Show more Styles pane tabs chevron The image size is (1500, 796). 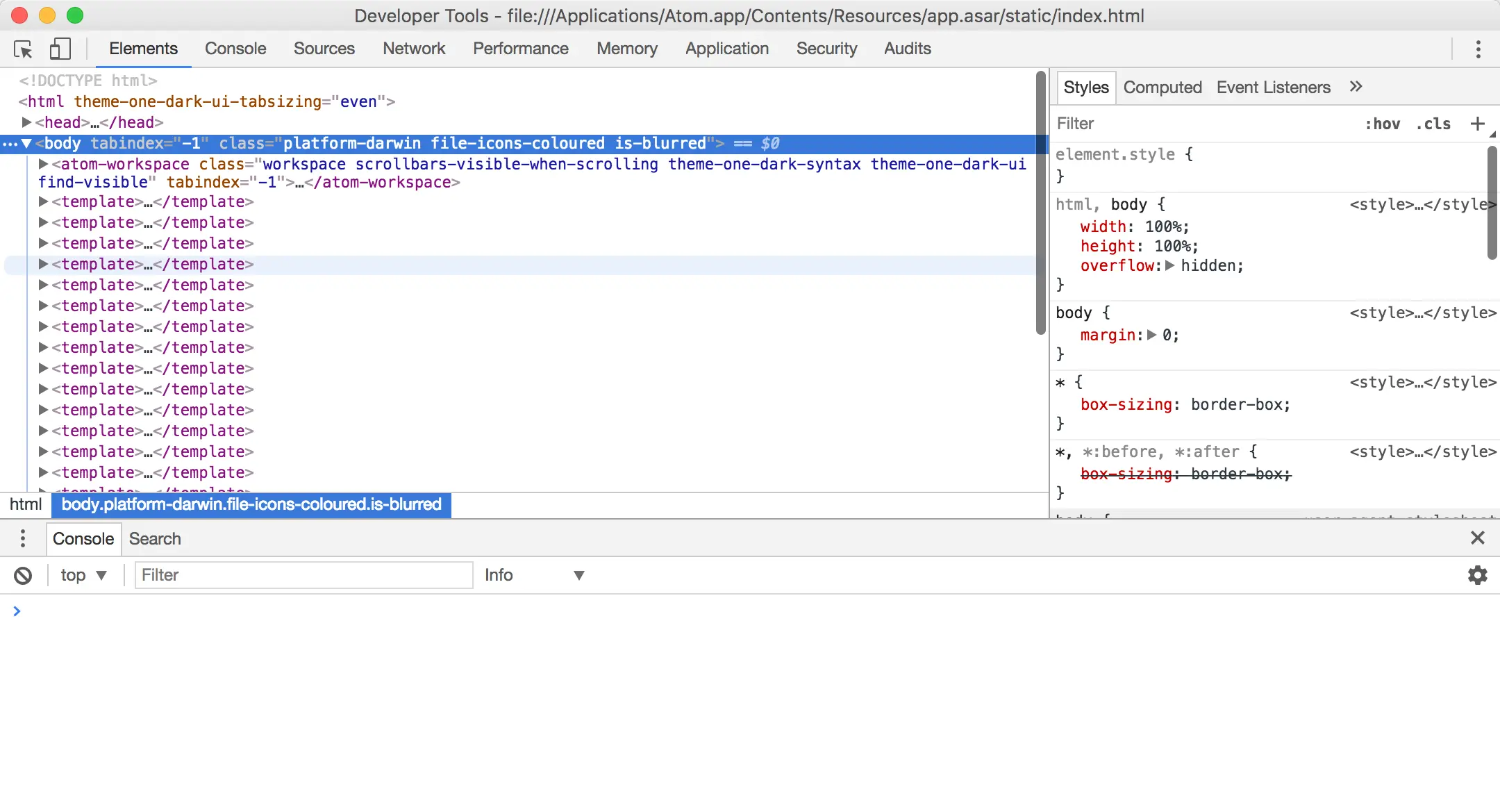pos(1356,87)
